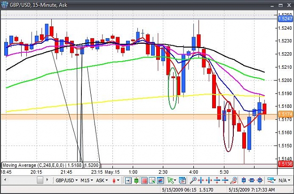This screenshot has height=194, width=294.
Task: Click the crosshair selection grid icon
Action: pyautogui.click(x=152, y=180)
